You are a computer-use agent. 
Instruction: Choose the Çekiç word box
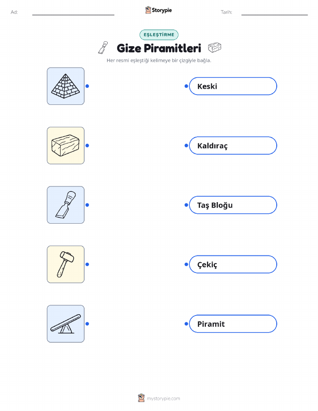click(233, 264)
